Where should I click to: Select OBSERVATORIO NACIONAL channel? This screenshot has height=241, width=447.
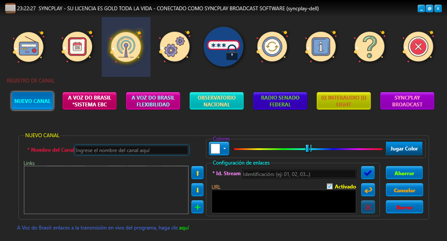(x=217, y=101)
